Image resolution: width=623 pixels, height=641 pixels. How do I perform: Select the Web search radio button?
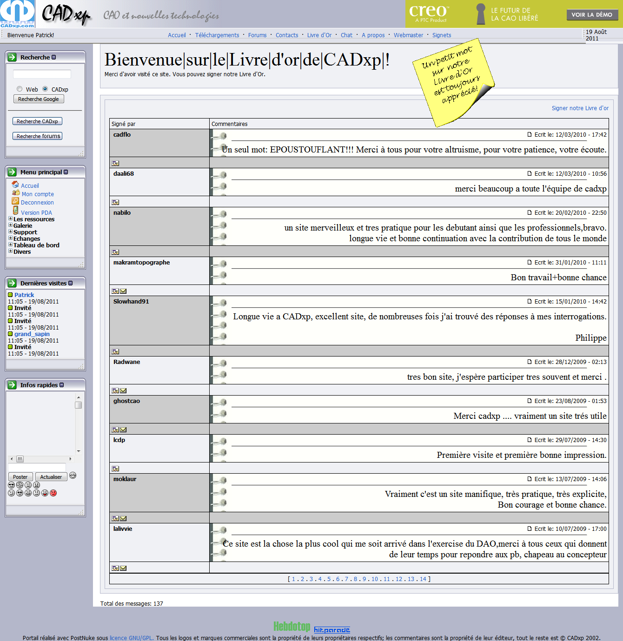(20, 89)
